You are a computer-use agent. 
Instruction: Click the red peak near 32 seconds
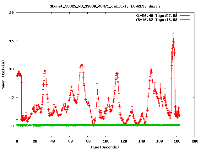coord(45,70)
